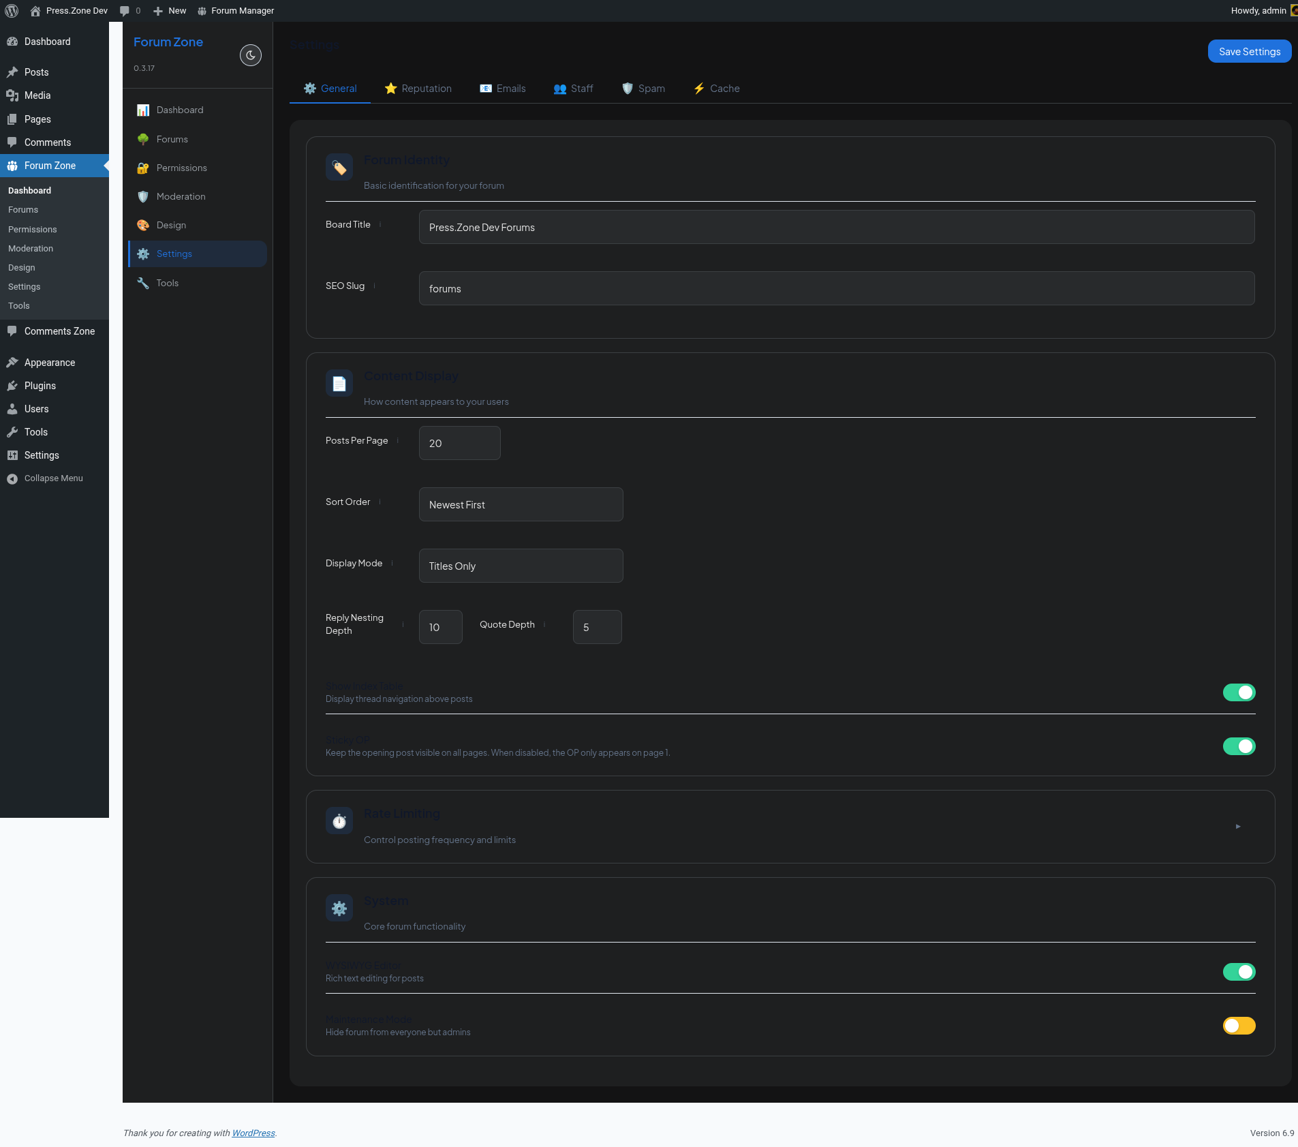Click the home icon by Press.Zone Dev
Screen dimensions: 1298x1147
(x=35, y=11)
